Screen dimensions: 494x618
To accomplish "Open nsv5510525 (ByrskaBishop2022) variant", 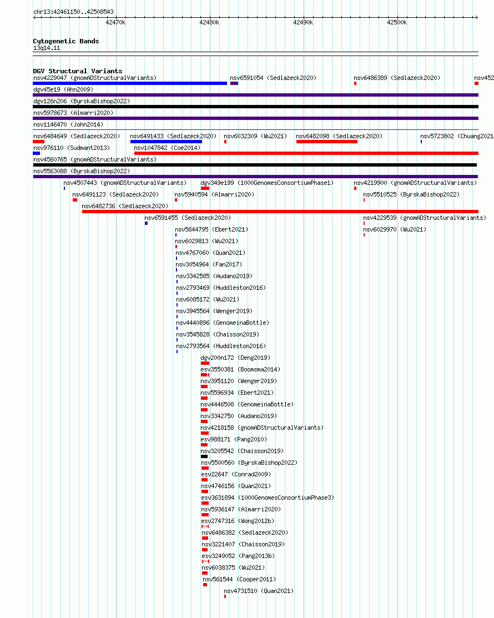I will pos(411,195).
